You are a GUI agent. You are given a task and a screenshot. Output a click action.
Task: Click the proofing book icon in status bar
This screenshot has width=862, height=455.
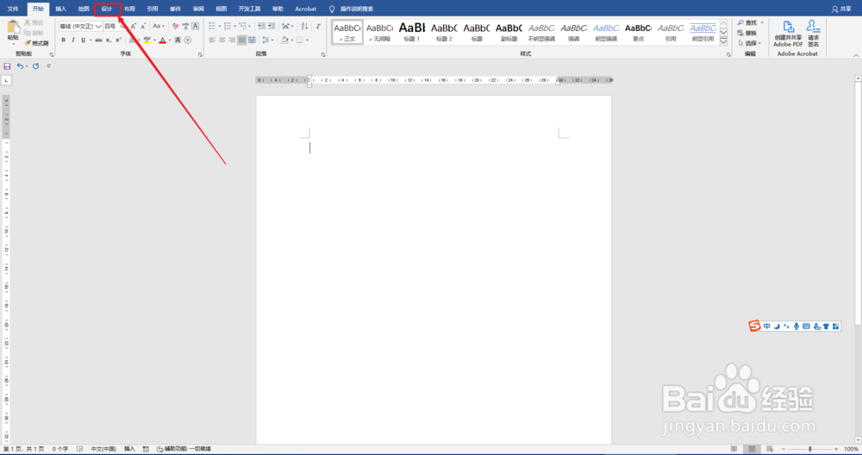click(x=79, y=449)
